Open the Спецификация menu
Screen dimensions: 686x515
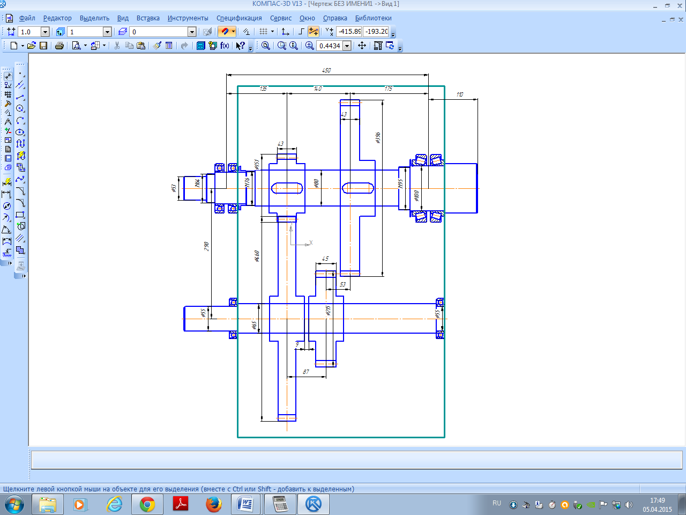[239, 18]
